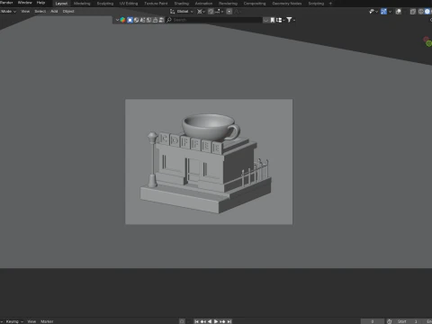Open the transform pivot point dropdown
The image size is (432, 324).
[x=201, y=12]
